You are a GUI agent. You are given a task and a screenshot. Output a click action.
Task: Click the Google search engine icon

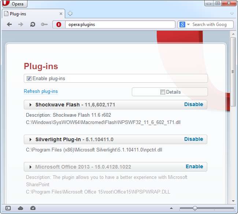[182, 25]
